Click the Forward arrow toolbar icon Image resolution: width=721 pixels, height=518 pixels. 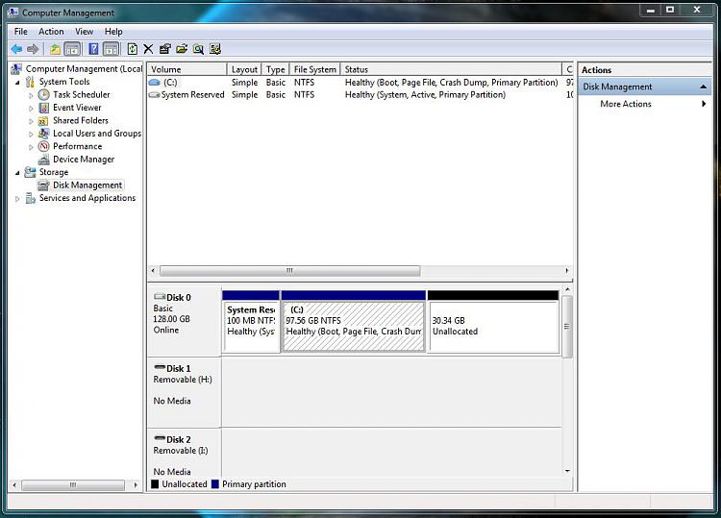[x=33, y=49]
